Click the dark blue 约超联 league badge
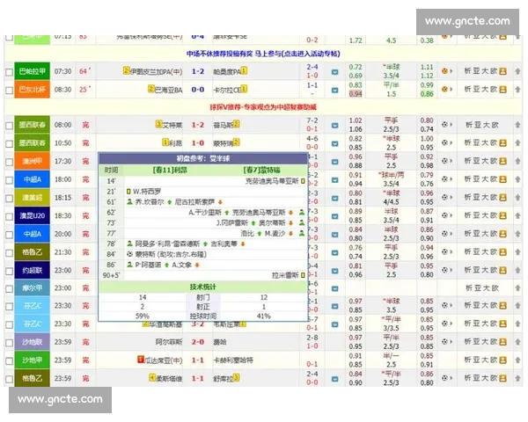The height and width of the screenshot is (422, 528). (33, 270)
